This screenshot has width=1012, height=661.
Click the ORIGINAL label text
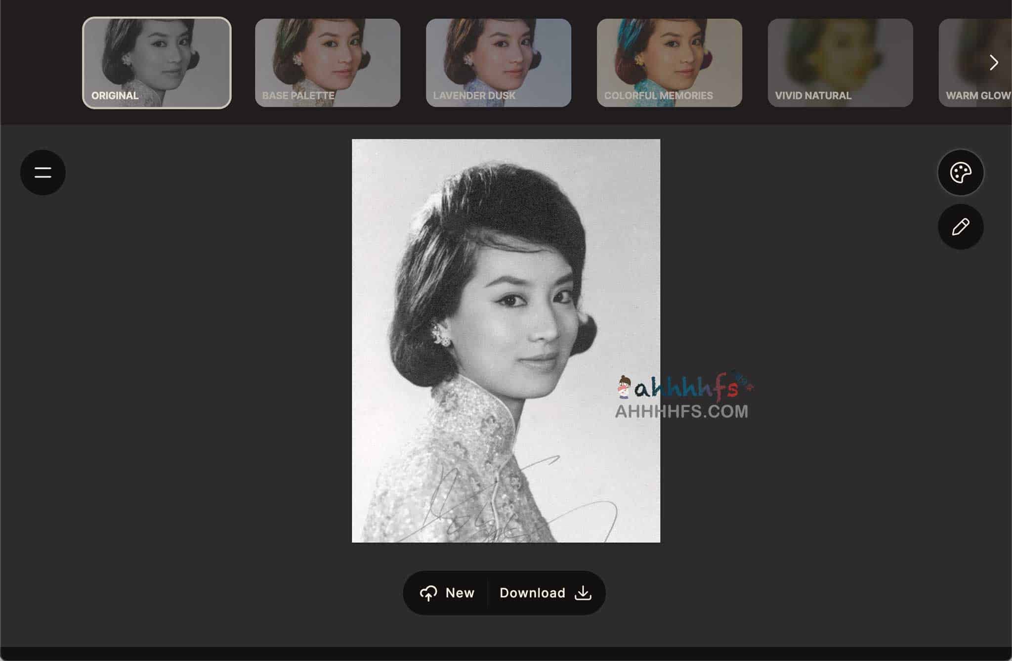click(x=115, y=95)
